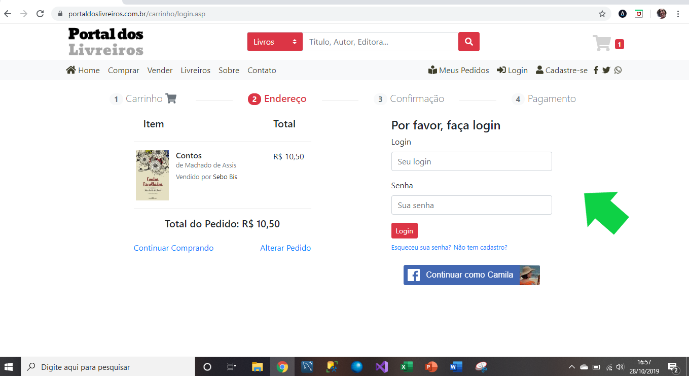Open Comprar menu item
The height and width of the screenshot is (376, 689).
click(124, 71)
